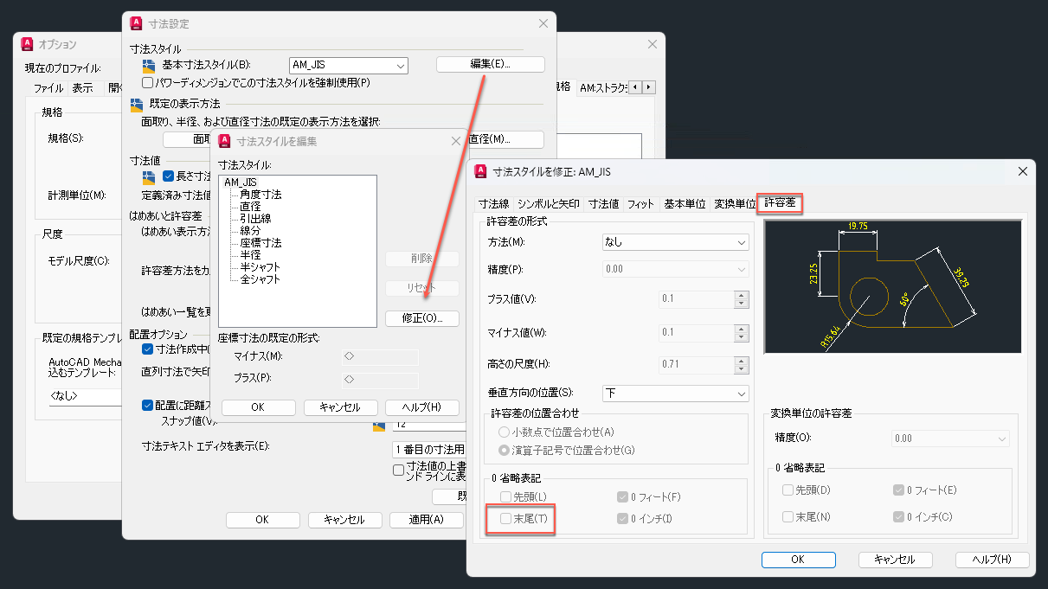The width and height of the screenshot is (1048, 589).
Task: Toggle the 0 インチ(C) checkbox
Action: click(x=899, y=516)
